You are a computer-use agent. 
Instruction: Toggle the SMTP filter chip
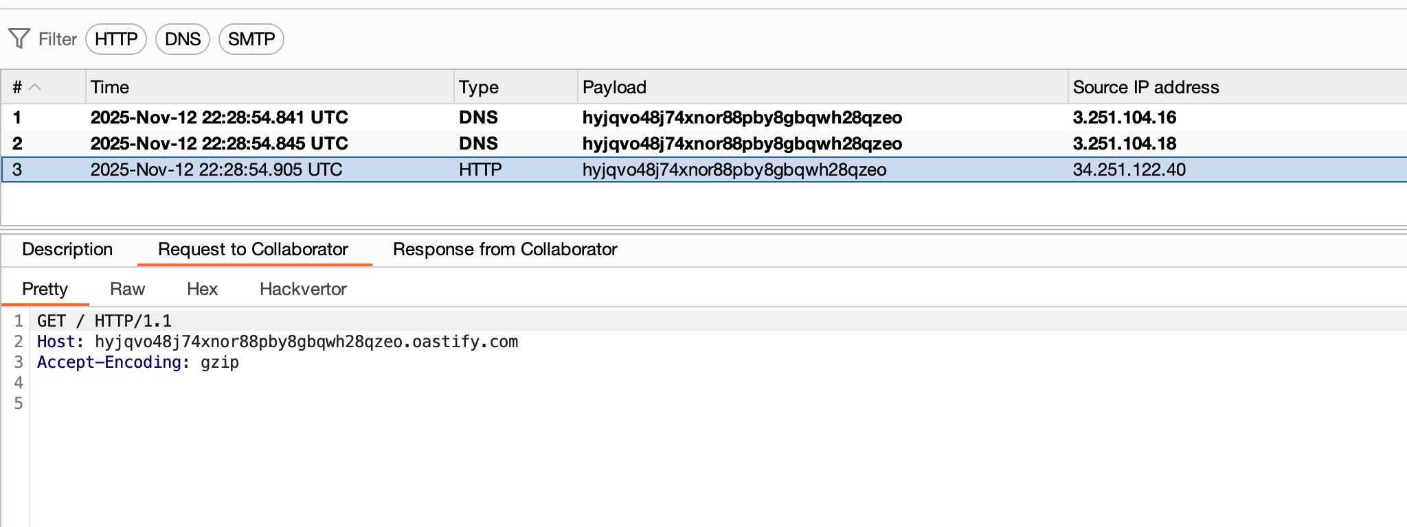[251, 39]
